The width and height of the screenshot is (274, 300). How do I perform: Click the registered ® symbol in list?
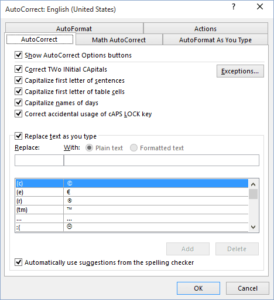pyautogui.click(x=70, y=201)
